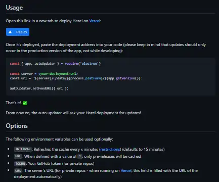219x182 pixels.
Task: Click the Usage heading
Action: 14,8
